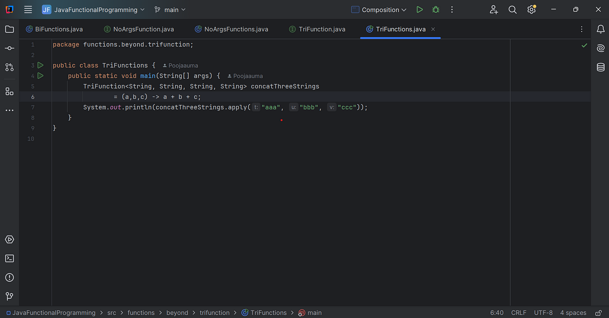The height and width of the screenshot is (318, 609).
Task: Switch to NoArgsFunction.java tab
Action: [x=139, y=29]
